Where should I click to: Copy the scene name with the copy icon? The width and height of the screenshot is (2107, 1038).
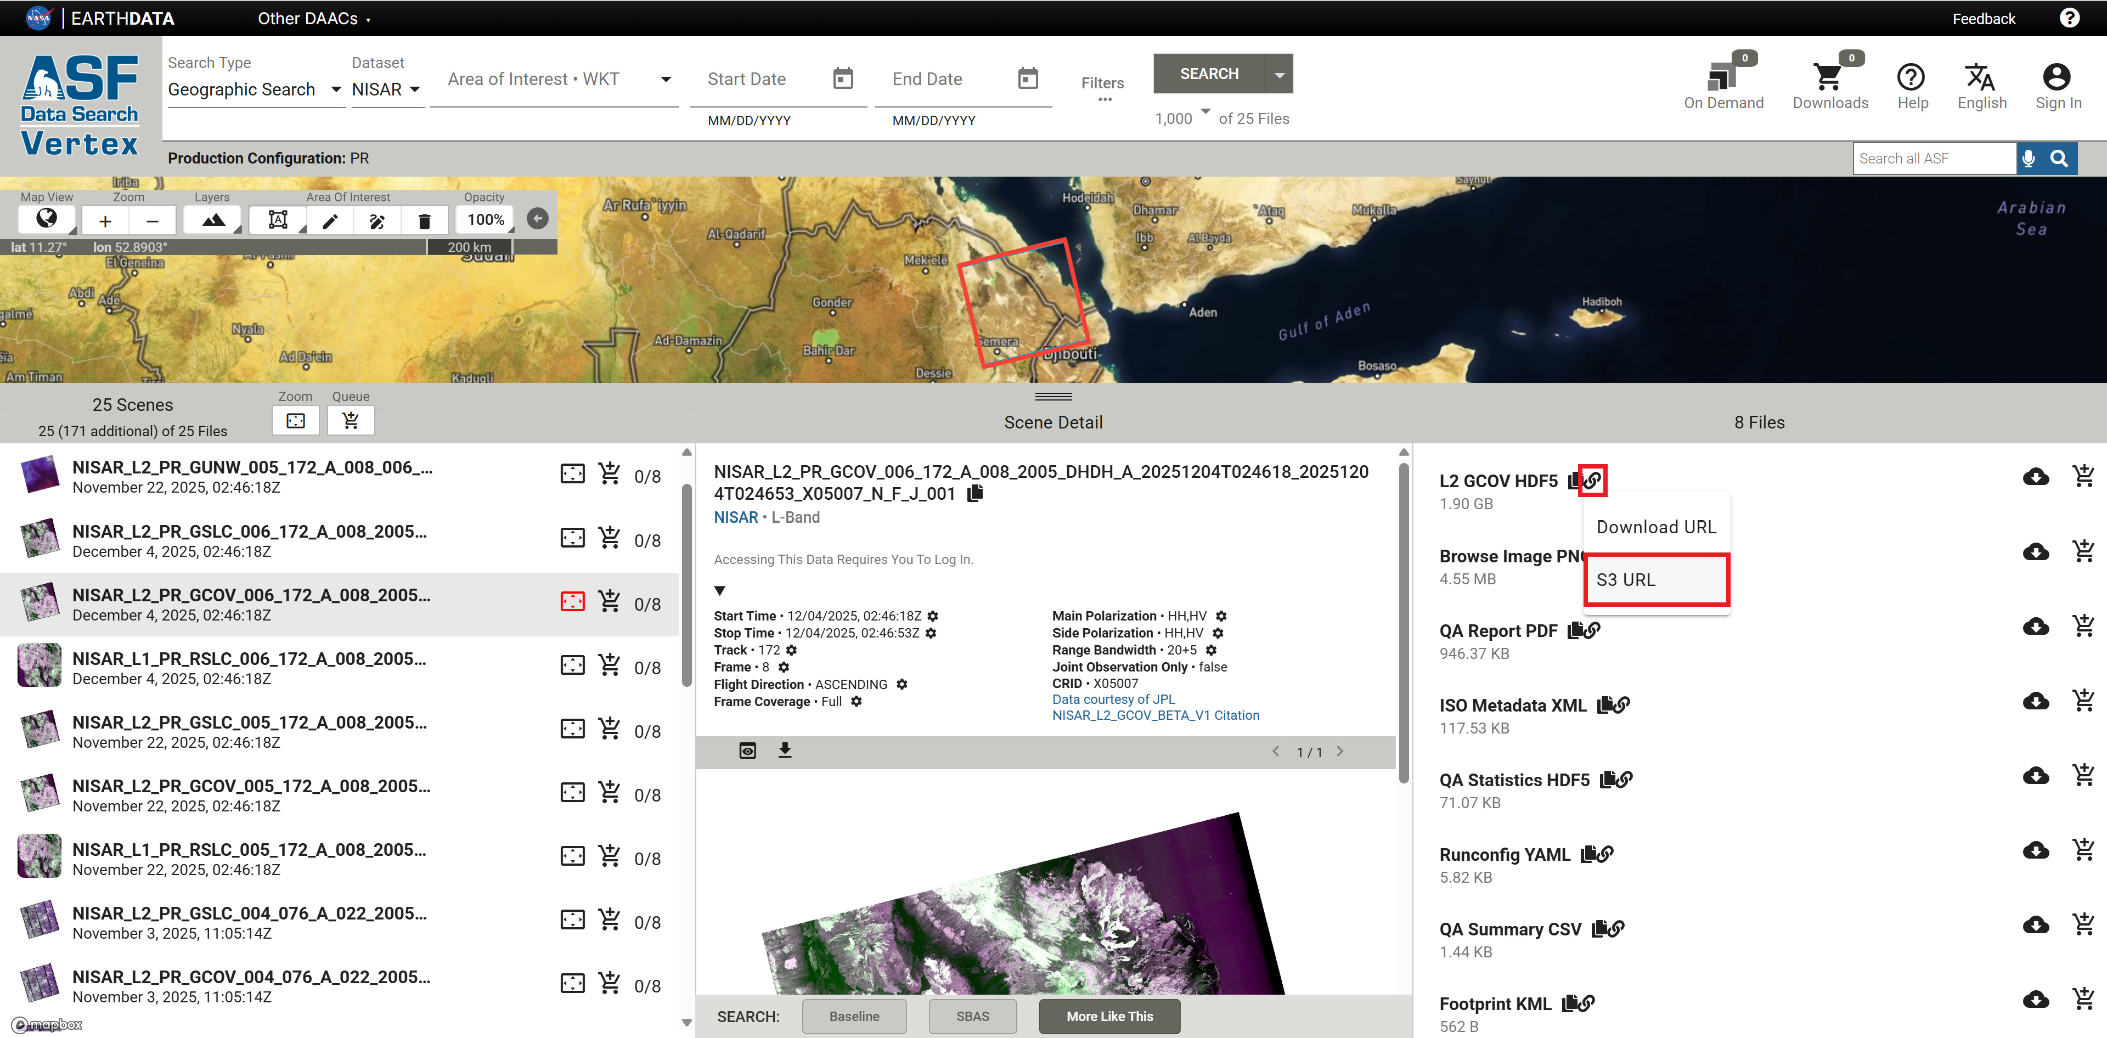pos(974,493)
